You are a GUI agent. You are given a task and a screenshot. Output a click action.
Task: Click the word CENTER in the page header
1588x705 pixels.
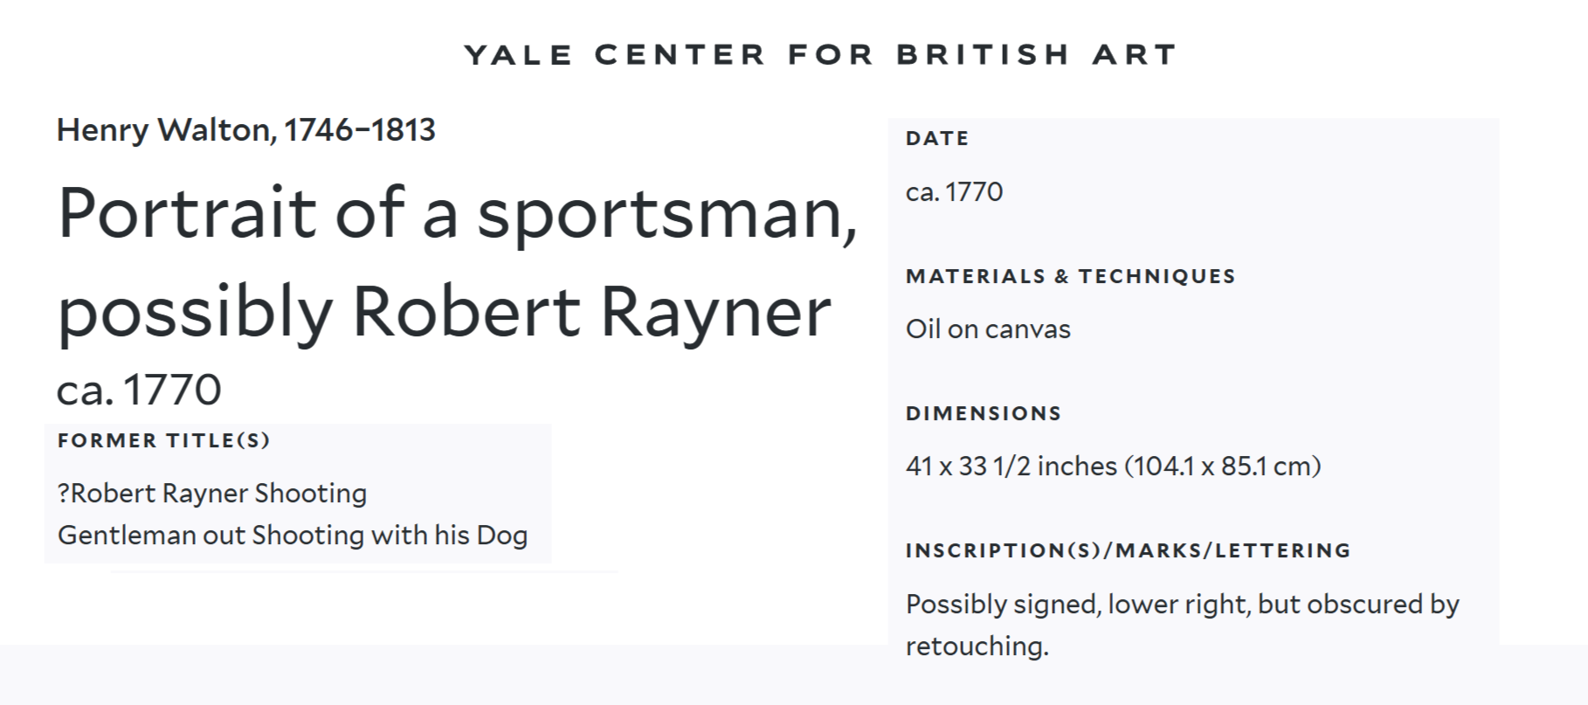point(680,55)
